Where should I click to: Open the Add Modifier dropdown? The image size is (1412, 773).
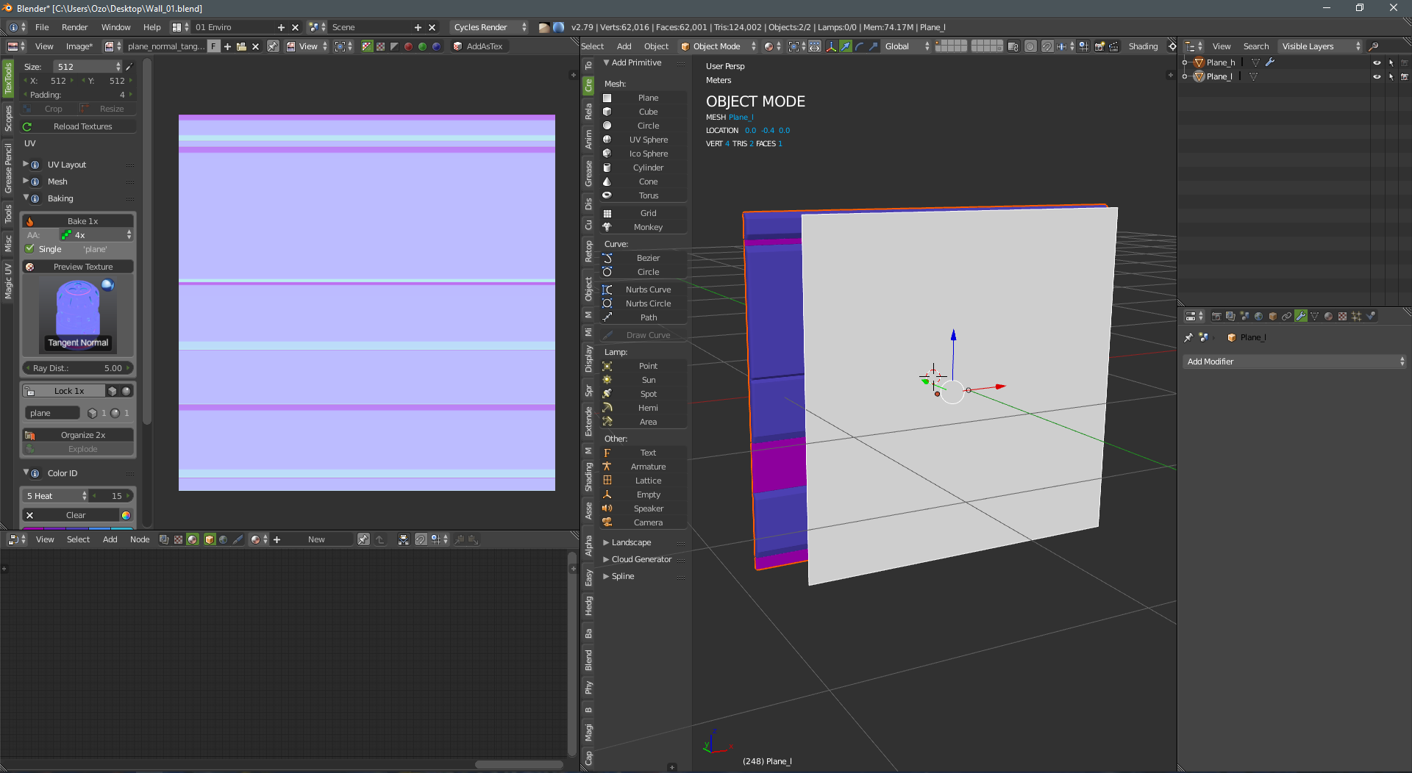pos(1294,362)
